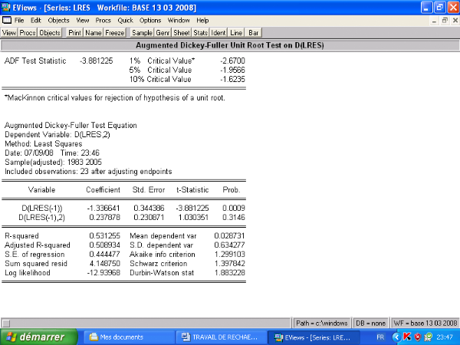
Task: Click the D(LRES(-1),2) variable row label
Action: (x=41, y=218)
